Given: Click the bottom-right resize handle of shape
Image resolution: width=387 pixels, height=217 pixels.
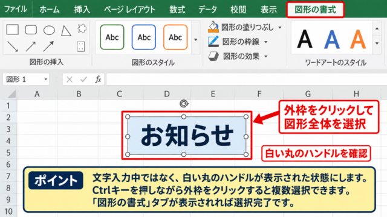Looking at the screenshot, I should 246,154.
